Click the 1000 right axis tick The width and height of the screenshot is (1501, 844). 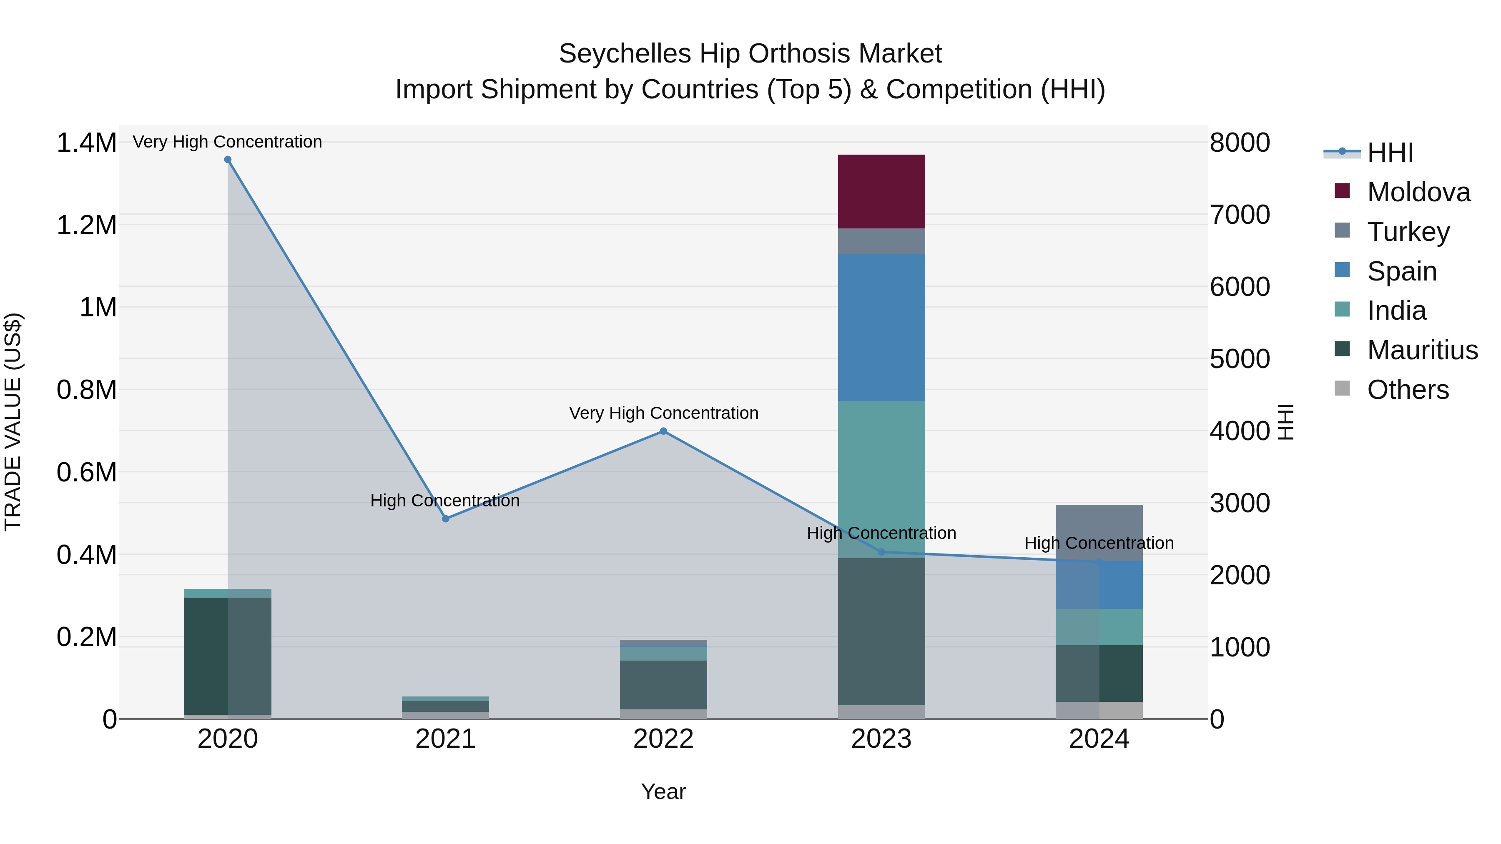point(1240,647)
